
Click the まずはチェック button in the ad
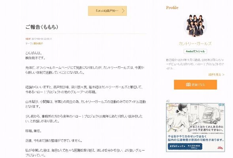[x=185, y=146]
